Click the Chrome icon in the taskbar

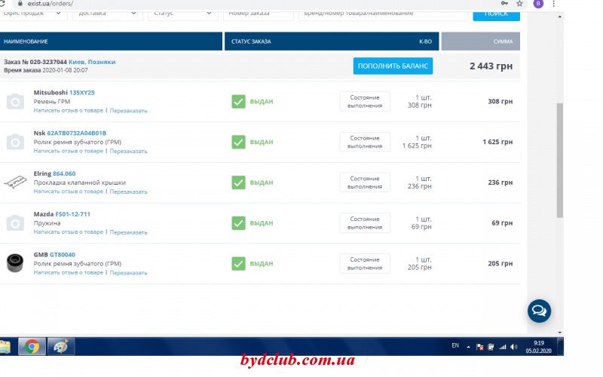[x=32, y=347]
